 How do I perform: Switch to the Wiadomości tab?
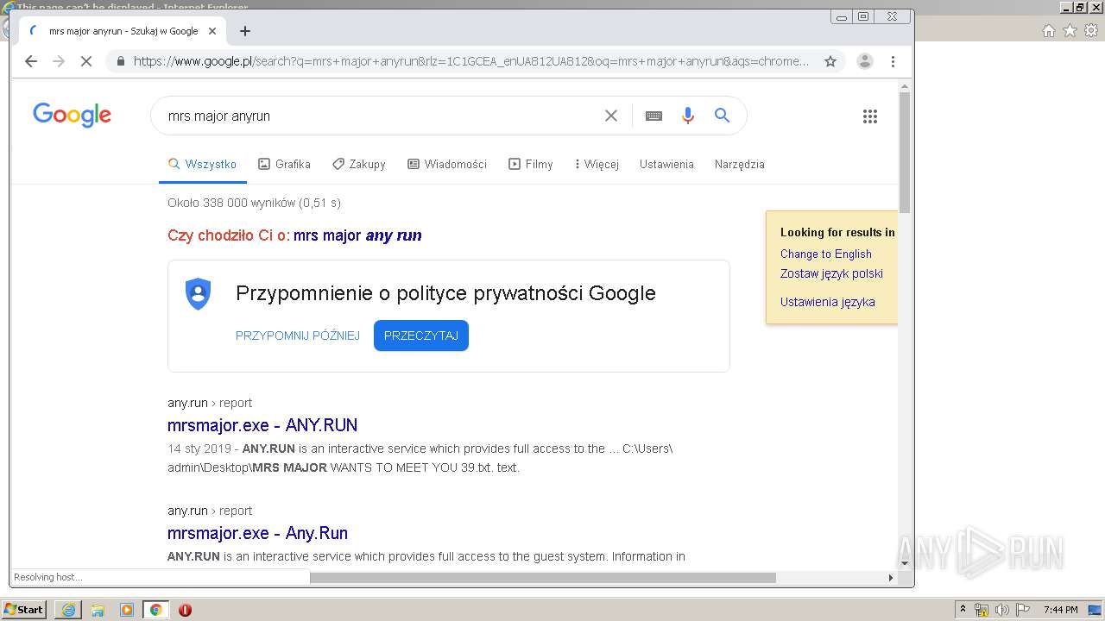click(447, 164)
